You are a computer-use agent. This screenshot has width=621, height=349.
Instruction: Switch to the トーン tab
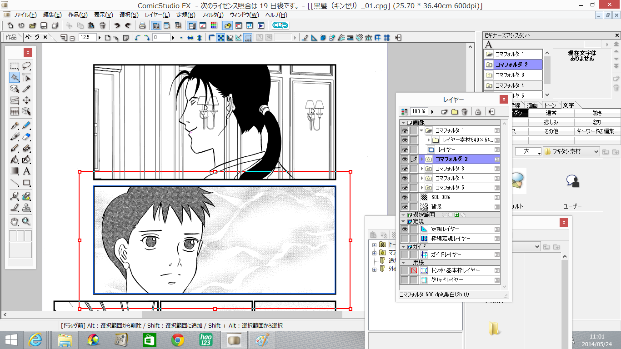(x=550, y=105)
